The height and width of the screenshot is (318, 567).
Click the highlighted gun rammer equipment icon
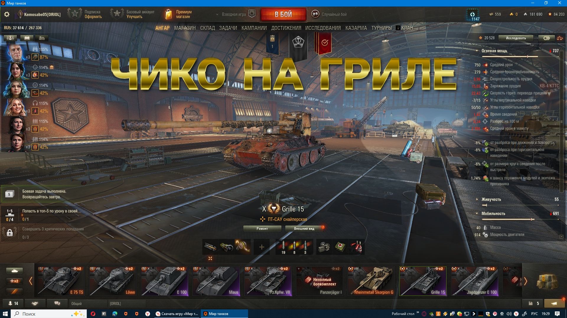point(243,247)
